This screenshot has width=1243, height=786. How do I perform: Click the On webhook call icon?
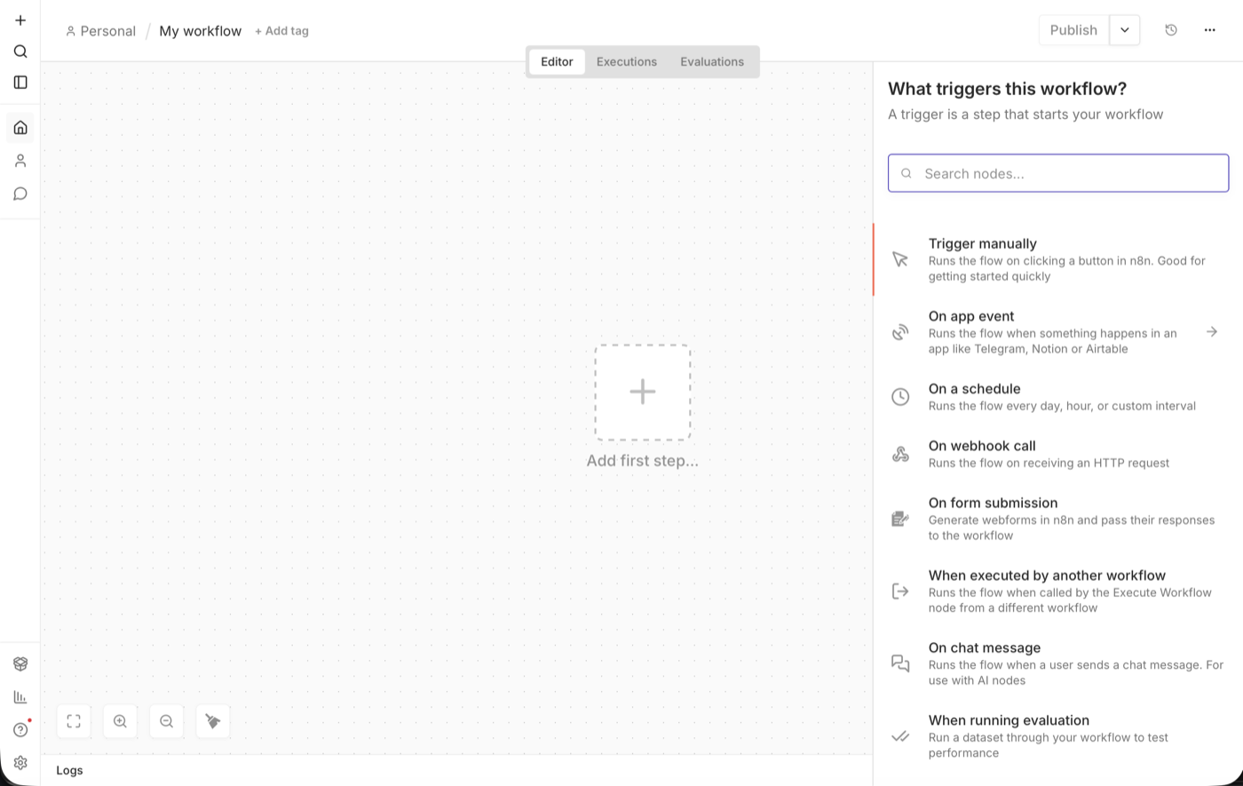point(900,454)
